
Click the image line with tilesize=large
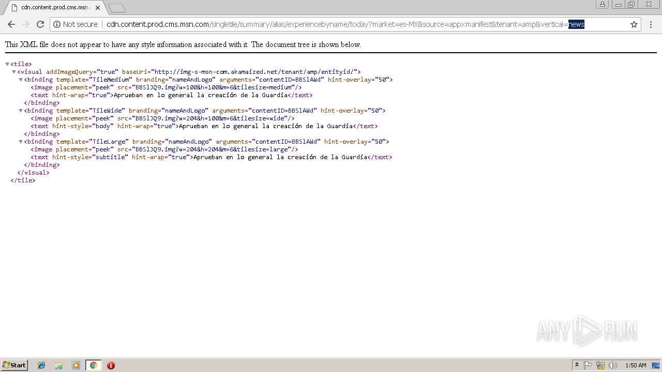click(164, 149)
